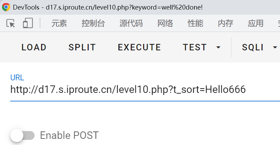Open the 元素 (Elements) tab
This screenshot has width=280, height=145.
coord(59,23)
